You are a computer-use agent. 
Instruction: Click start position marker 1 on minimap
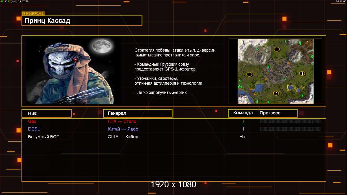click(x=302, y=73)
